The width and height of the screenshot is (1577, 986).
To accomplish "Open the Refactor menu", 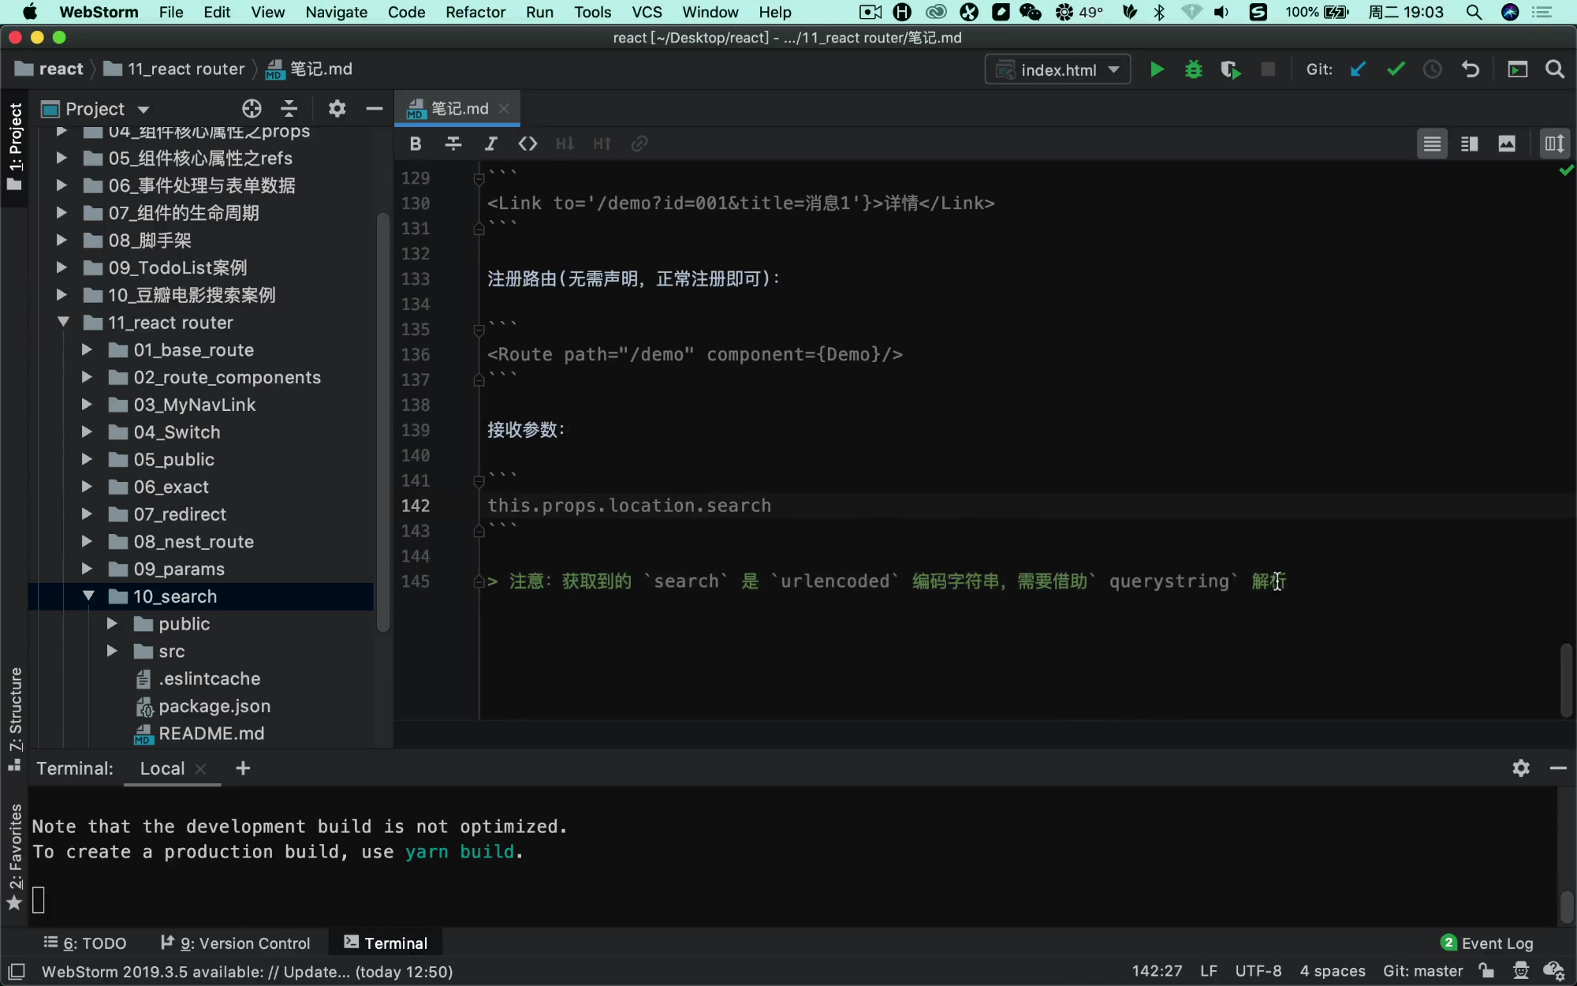I will pyautogui.click(x=475, y=12).
